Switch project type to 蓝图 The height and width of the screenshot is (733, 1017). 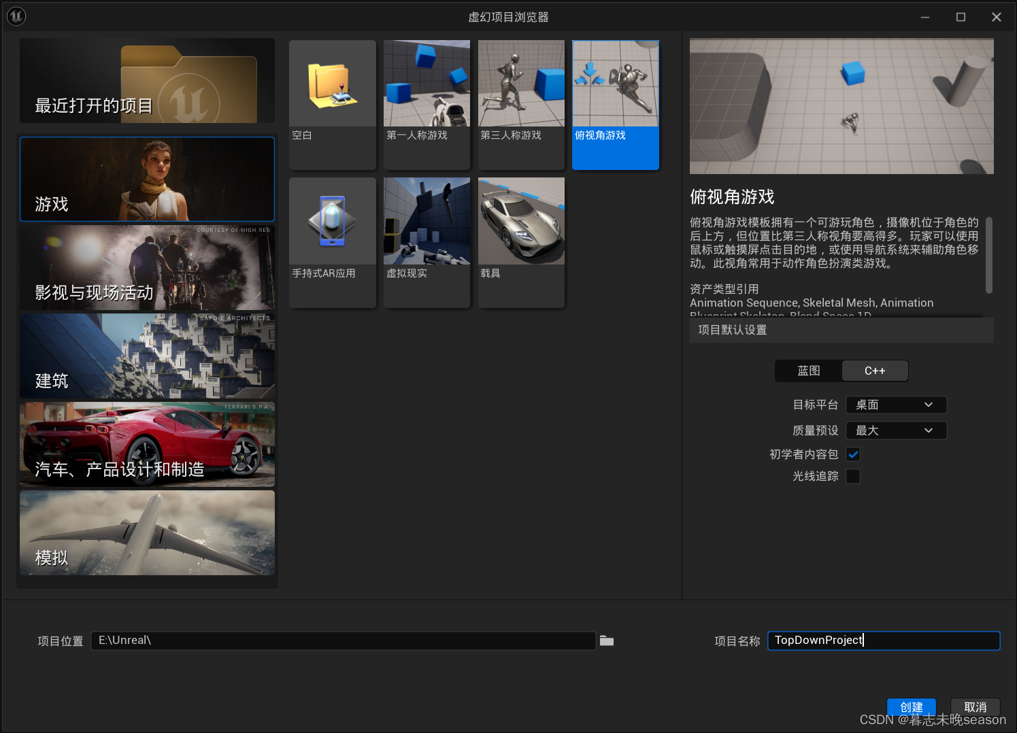point(809,371)
